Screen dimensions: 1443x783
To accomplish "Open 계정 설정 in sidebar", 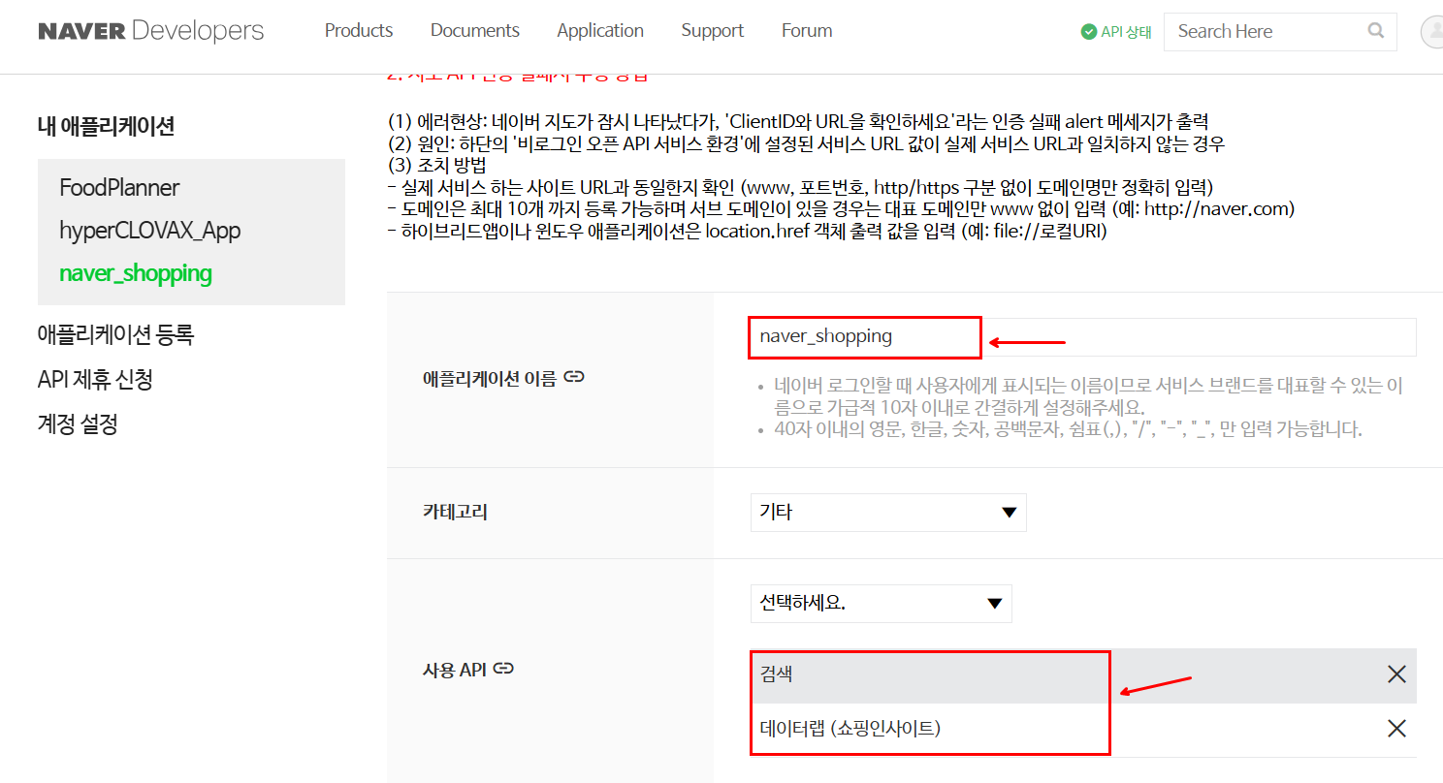I will click(78, 424).
